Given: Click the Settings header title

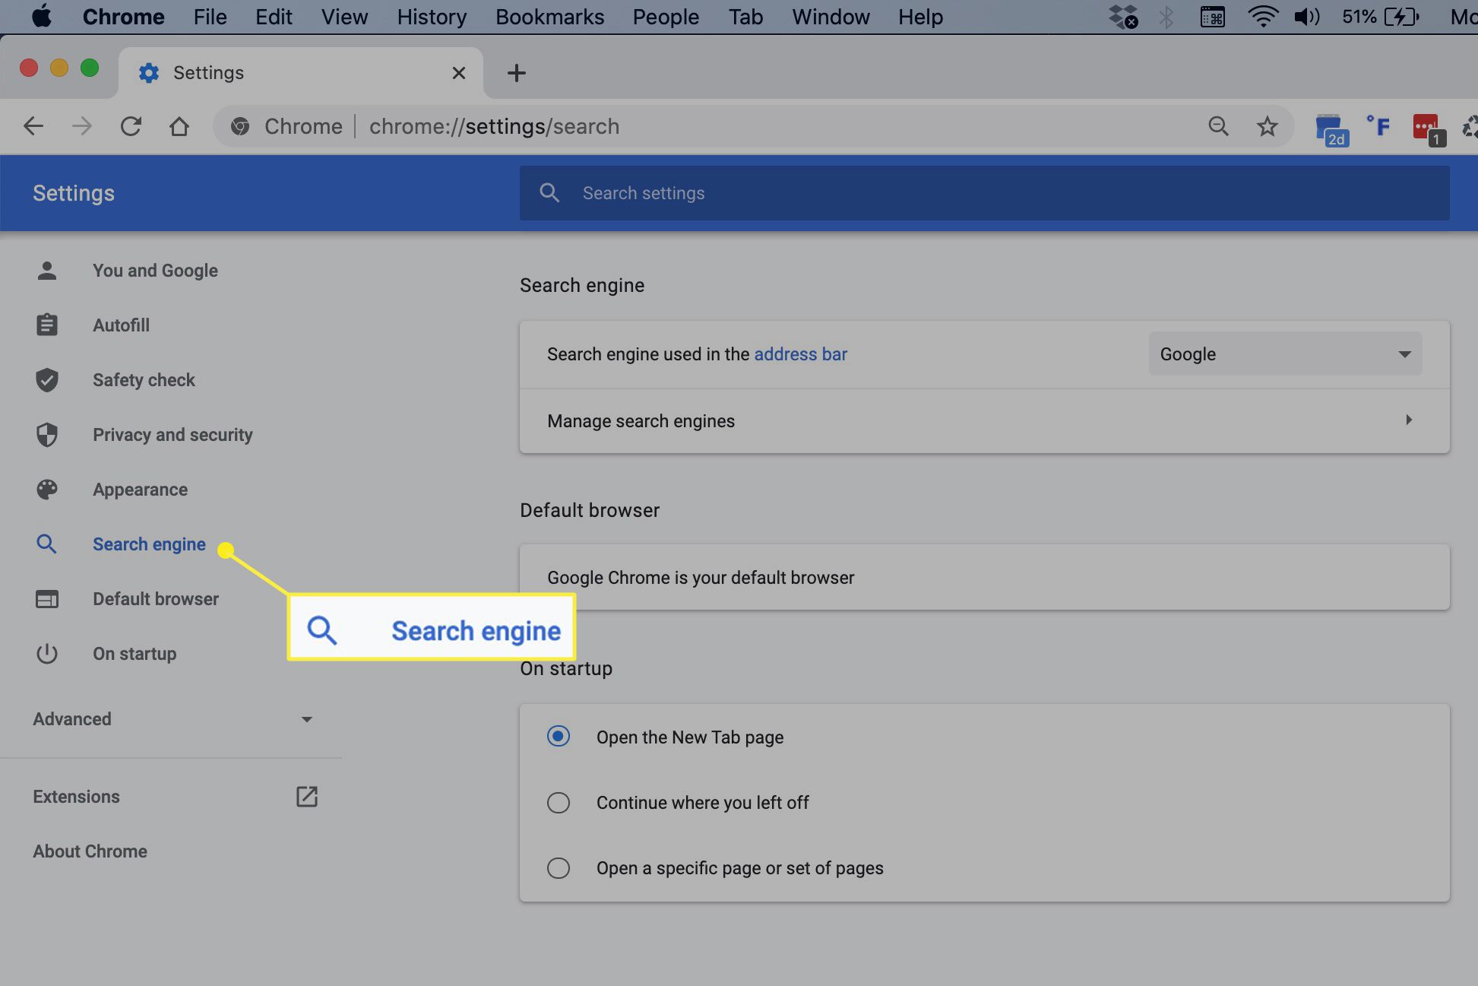Looking at the screenshot, I should [x=74, y=193].
